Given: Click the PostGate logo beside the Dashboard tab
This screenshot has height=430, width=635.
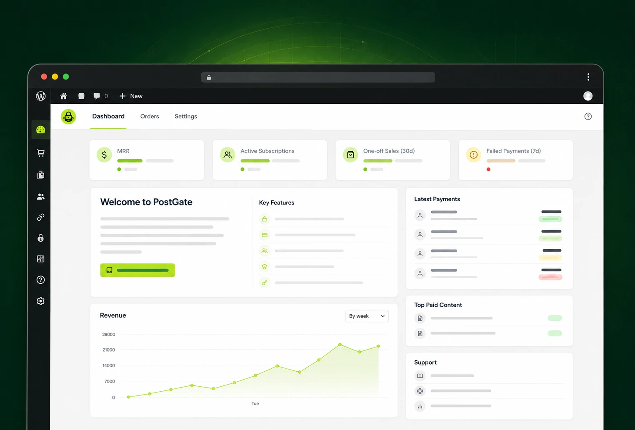Looking at the screenshot, I should [x=68, y=117].
